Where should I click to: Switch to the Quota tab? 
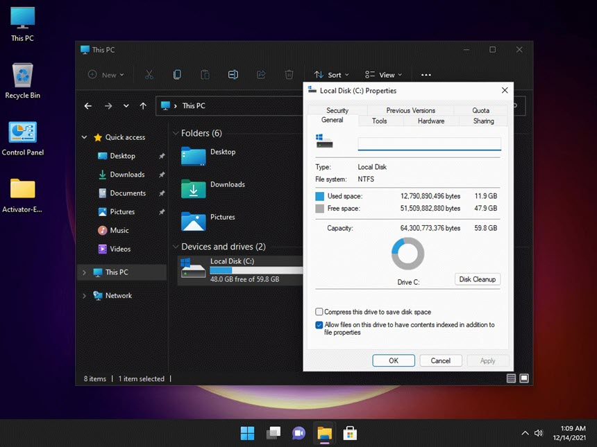[480, 110]
